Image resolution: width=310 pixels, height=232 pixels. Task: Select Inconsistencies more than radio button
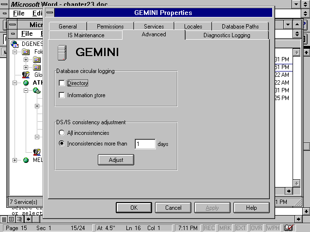click(62, 144)
